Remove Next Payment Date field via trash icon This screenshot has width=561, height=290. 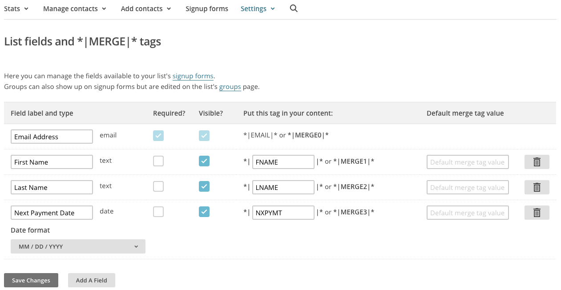coord(537,213)
